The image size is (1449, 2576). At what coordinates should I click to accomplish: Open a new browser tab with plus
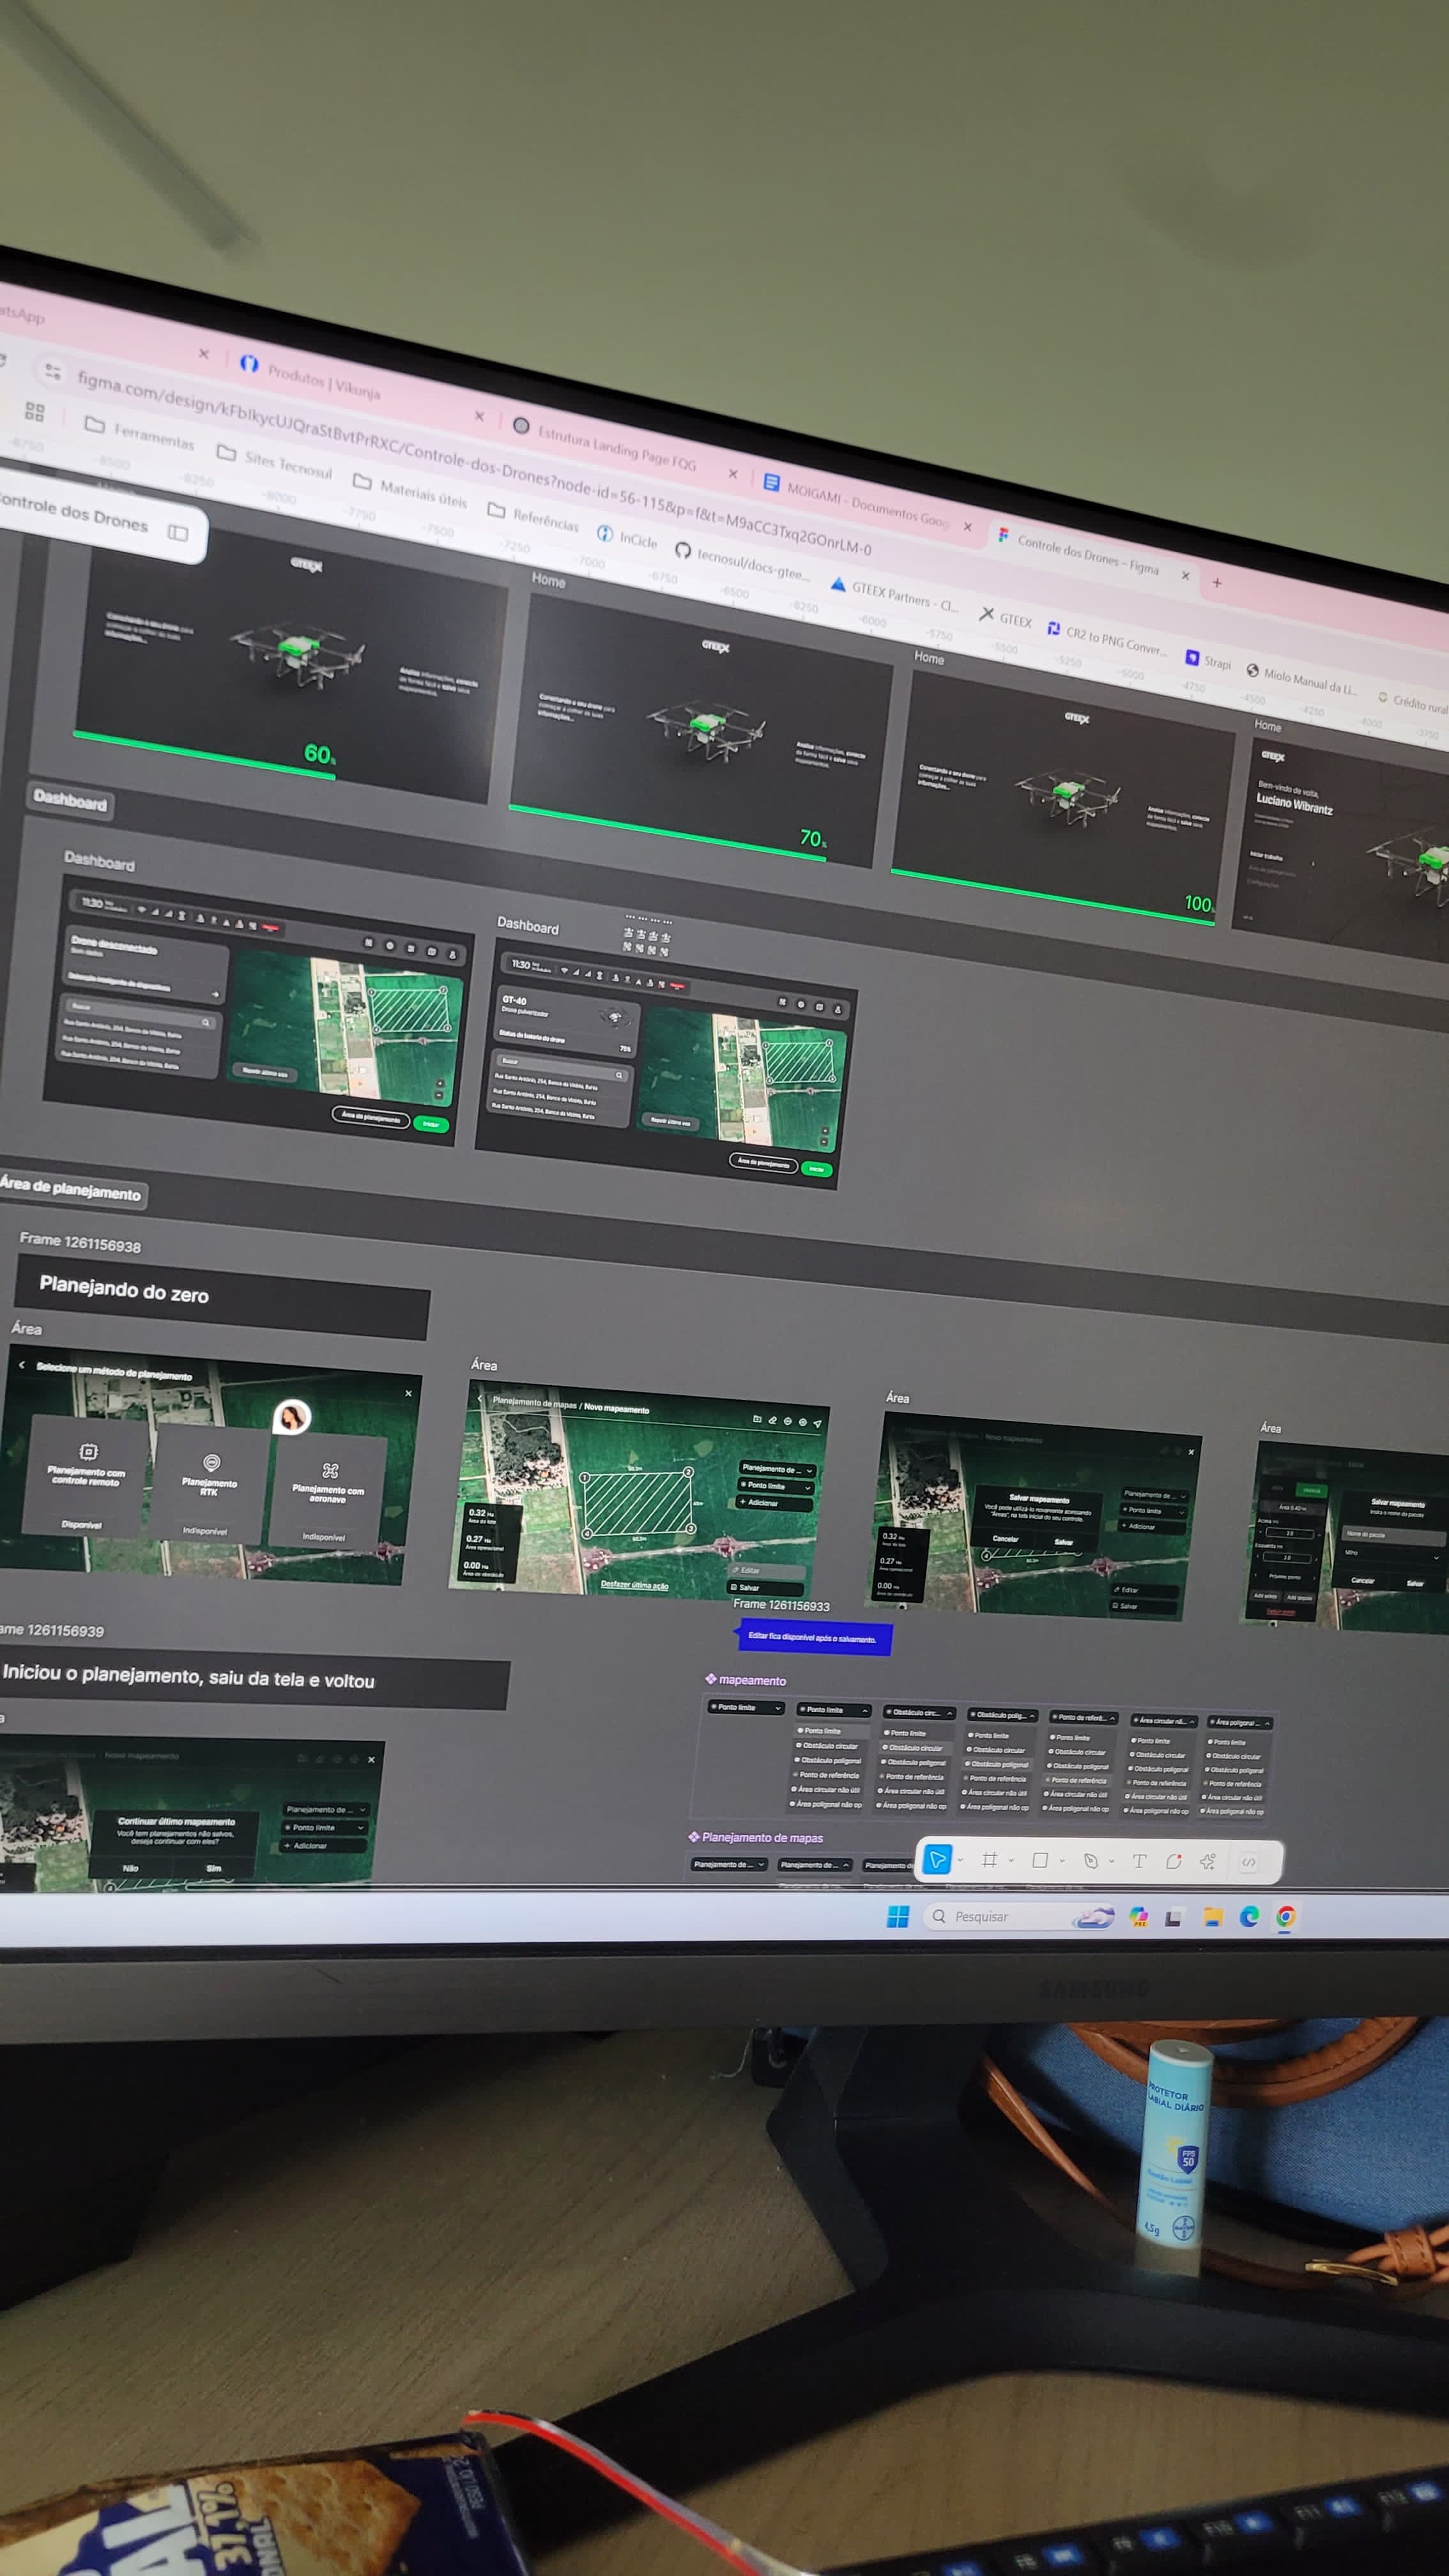(1217, 582)
